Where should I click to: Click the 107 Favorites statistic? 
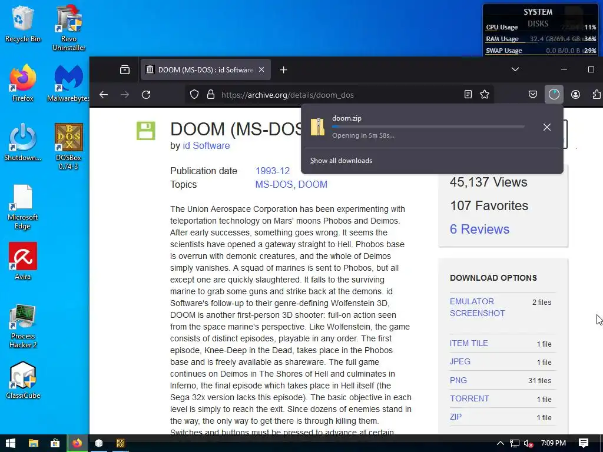pyautogui.click(x=489, y=205)
